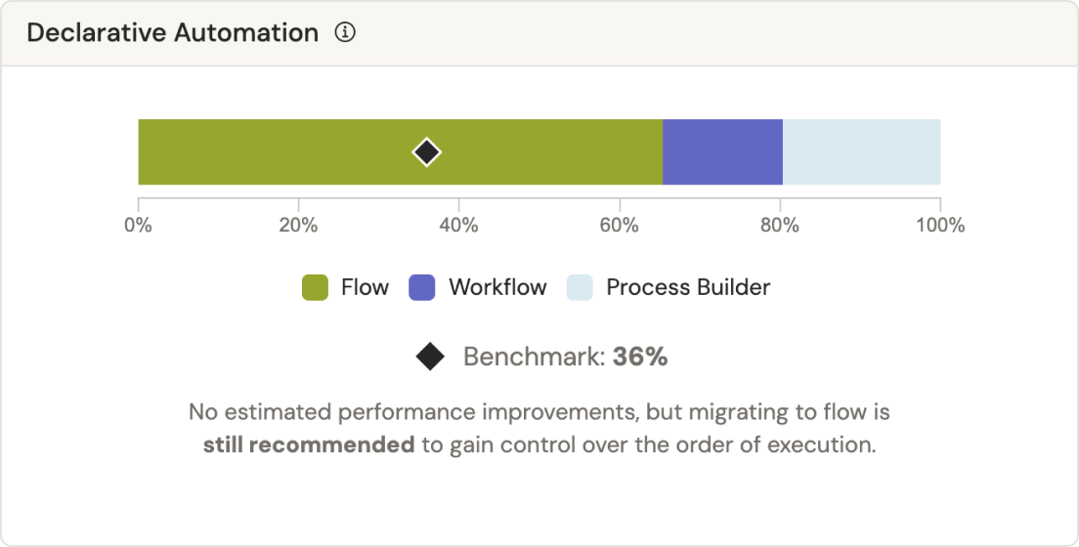Toggle the Flow legend label
This screenshot has width=1079, height=547.
[365, 288]
